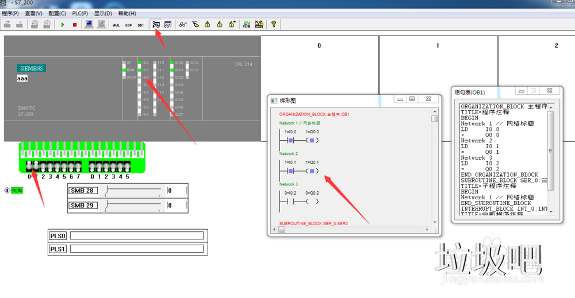Toggle input switch 2 in first switch group
The height and width of the screenshot is (298, 575).
click(43, 167)
